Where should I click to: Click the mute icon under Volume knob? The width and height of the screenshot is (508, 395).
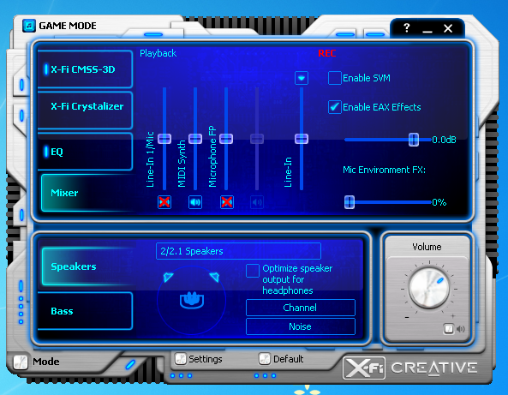coord(449,329)
